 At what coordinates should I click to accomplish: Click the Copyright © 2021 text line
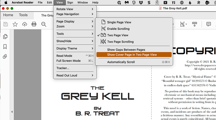[x=201, y=62]
